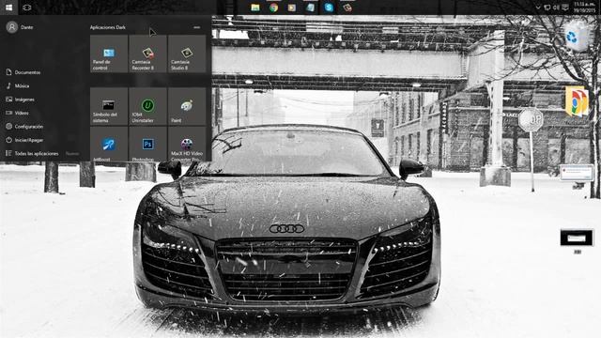Click the Iniciar/Apagar power option
Image resolution: width=601 pixels, height=338 pixels.
click(24, 140)
